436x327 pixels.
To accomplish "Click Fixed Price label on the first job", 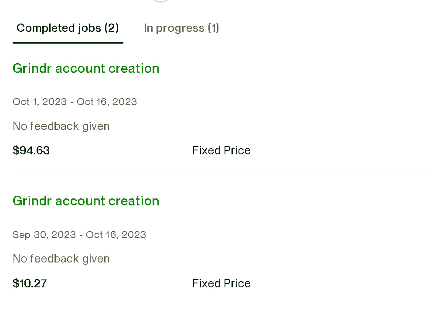I will 221,150.
